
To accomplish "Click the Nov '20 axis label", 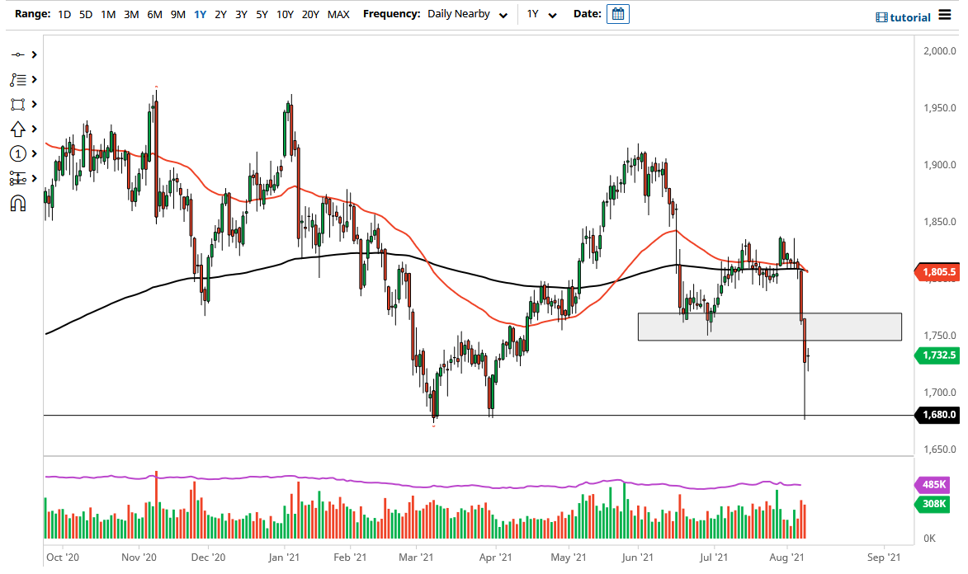I will click(x=139, y=558).
